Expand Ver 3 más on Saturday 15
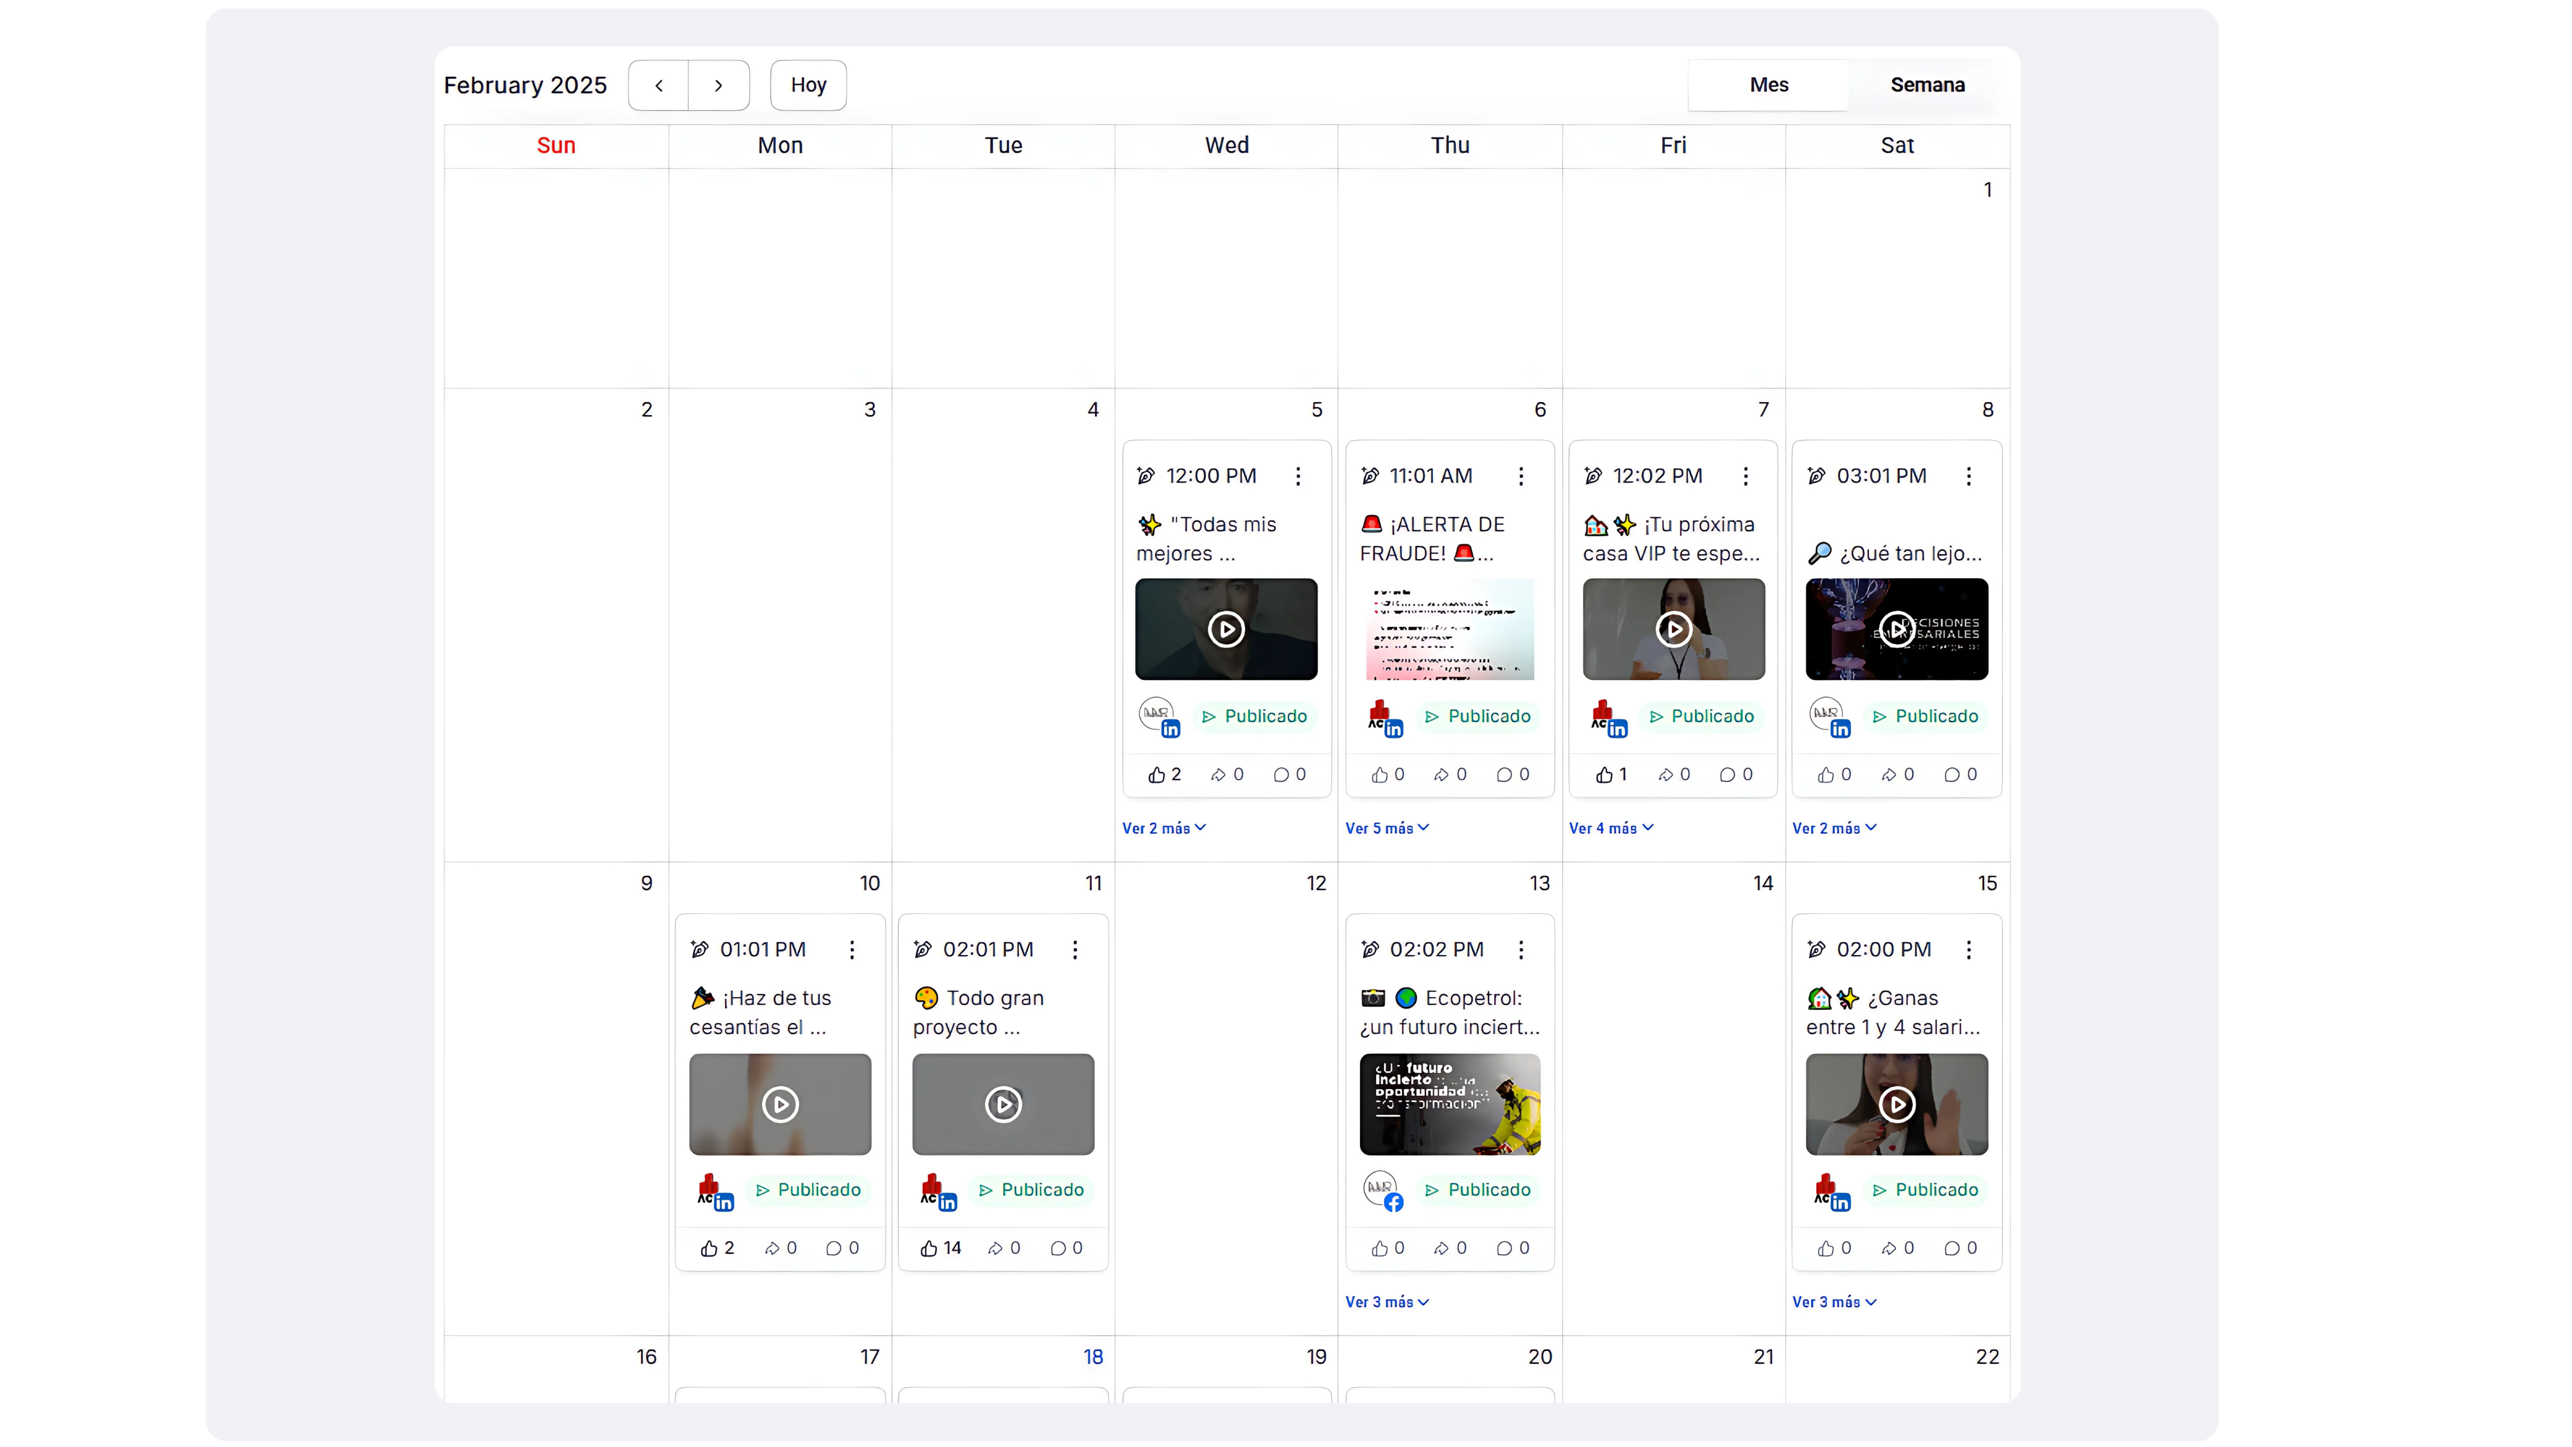Viewport: 2572px width, 1447px height. click(x=1834, y=1301)
